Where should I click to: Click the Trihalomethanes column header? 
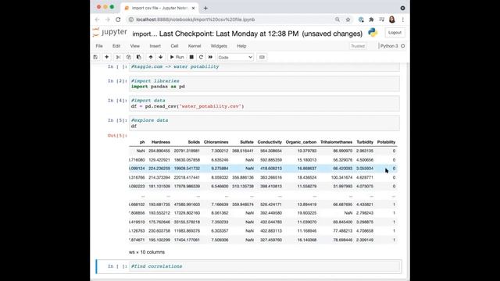(x=337, y=142)
